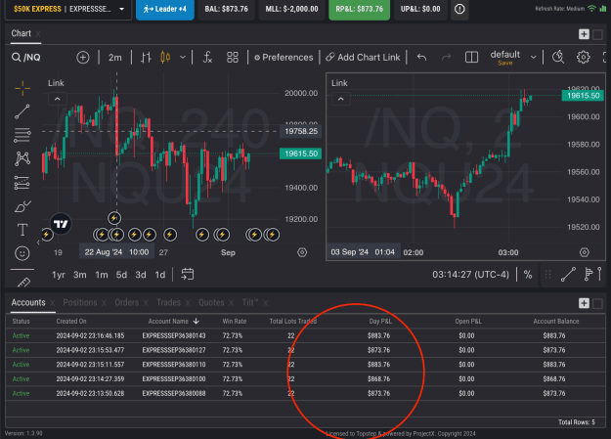Click the add symbol plus icon
The width and height of the screenshot is (611, 439).
pyautogui.click(x=83, y=58)
